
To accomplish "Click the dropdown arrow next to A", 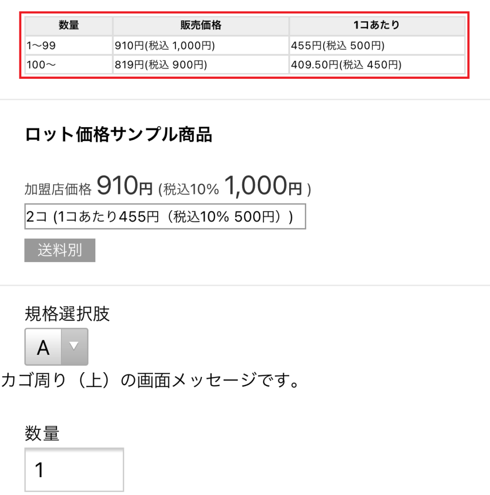I will tap(74, 347).
